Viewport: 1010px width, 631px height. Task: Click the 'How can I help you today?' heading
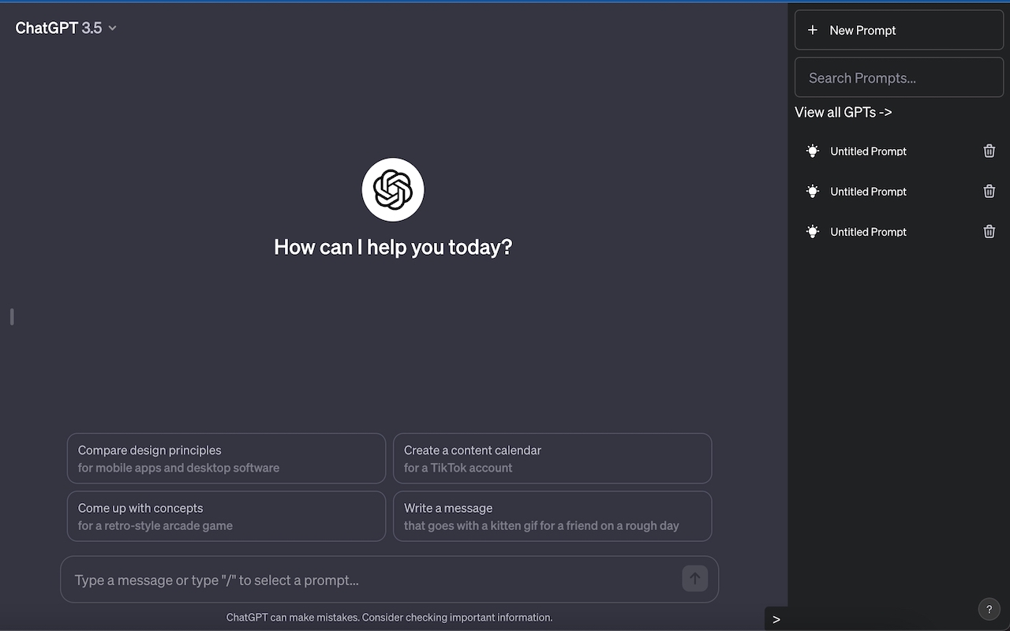tap(393, 247)
